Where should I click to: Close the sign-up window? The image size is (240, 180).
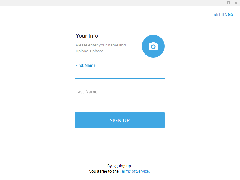[x=236, y=3]
